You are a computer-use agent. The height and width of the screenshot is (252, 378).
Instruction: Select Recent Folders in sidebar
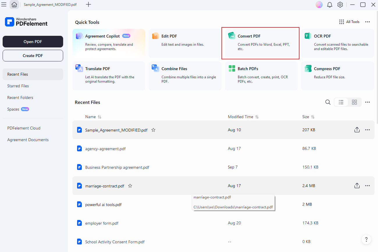[x=33, y=97]
